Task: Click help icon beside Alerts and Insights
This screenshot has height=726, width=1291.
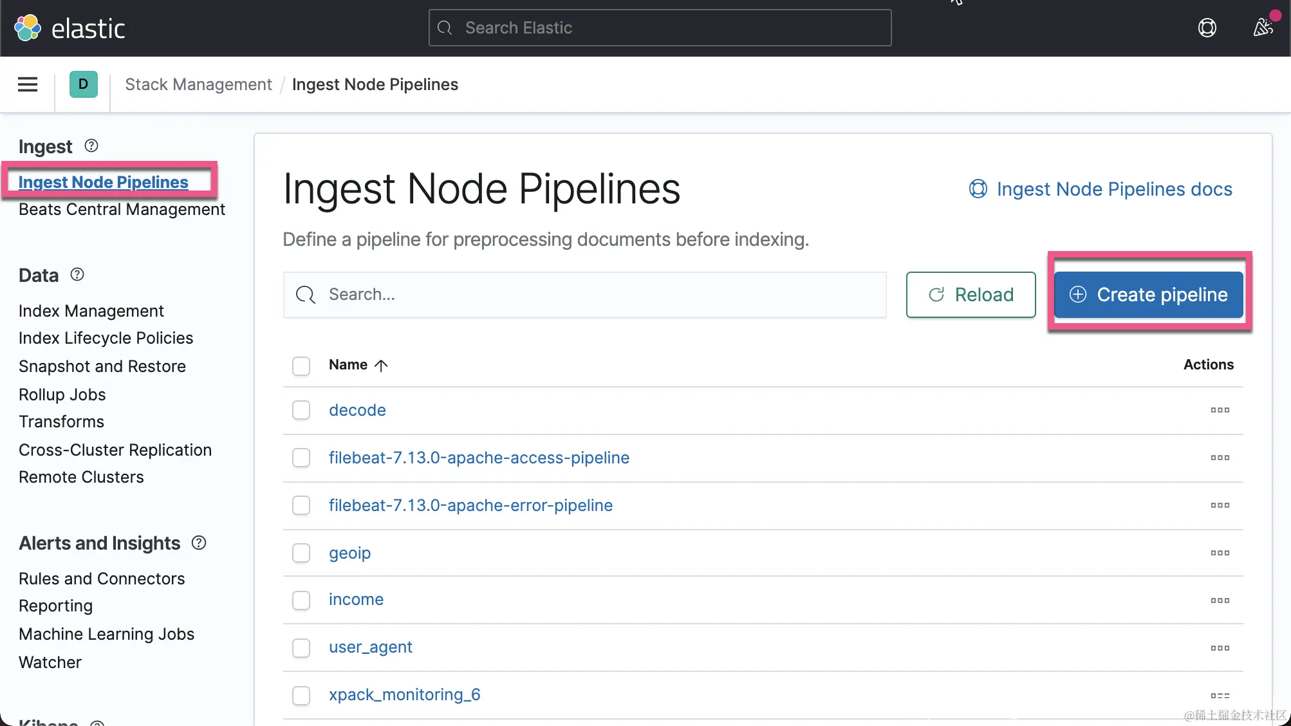Action: [x=199, y=543]
